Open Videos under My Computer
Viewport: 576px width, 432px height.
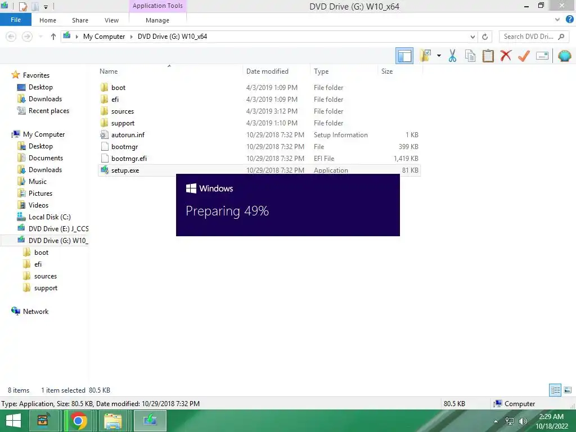pyautogui.click(x=38, y=205)
